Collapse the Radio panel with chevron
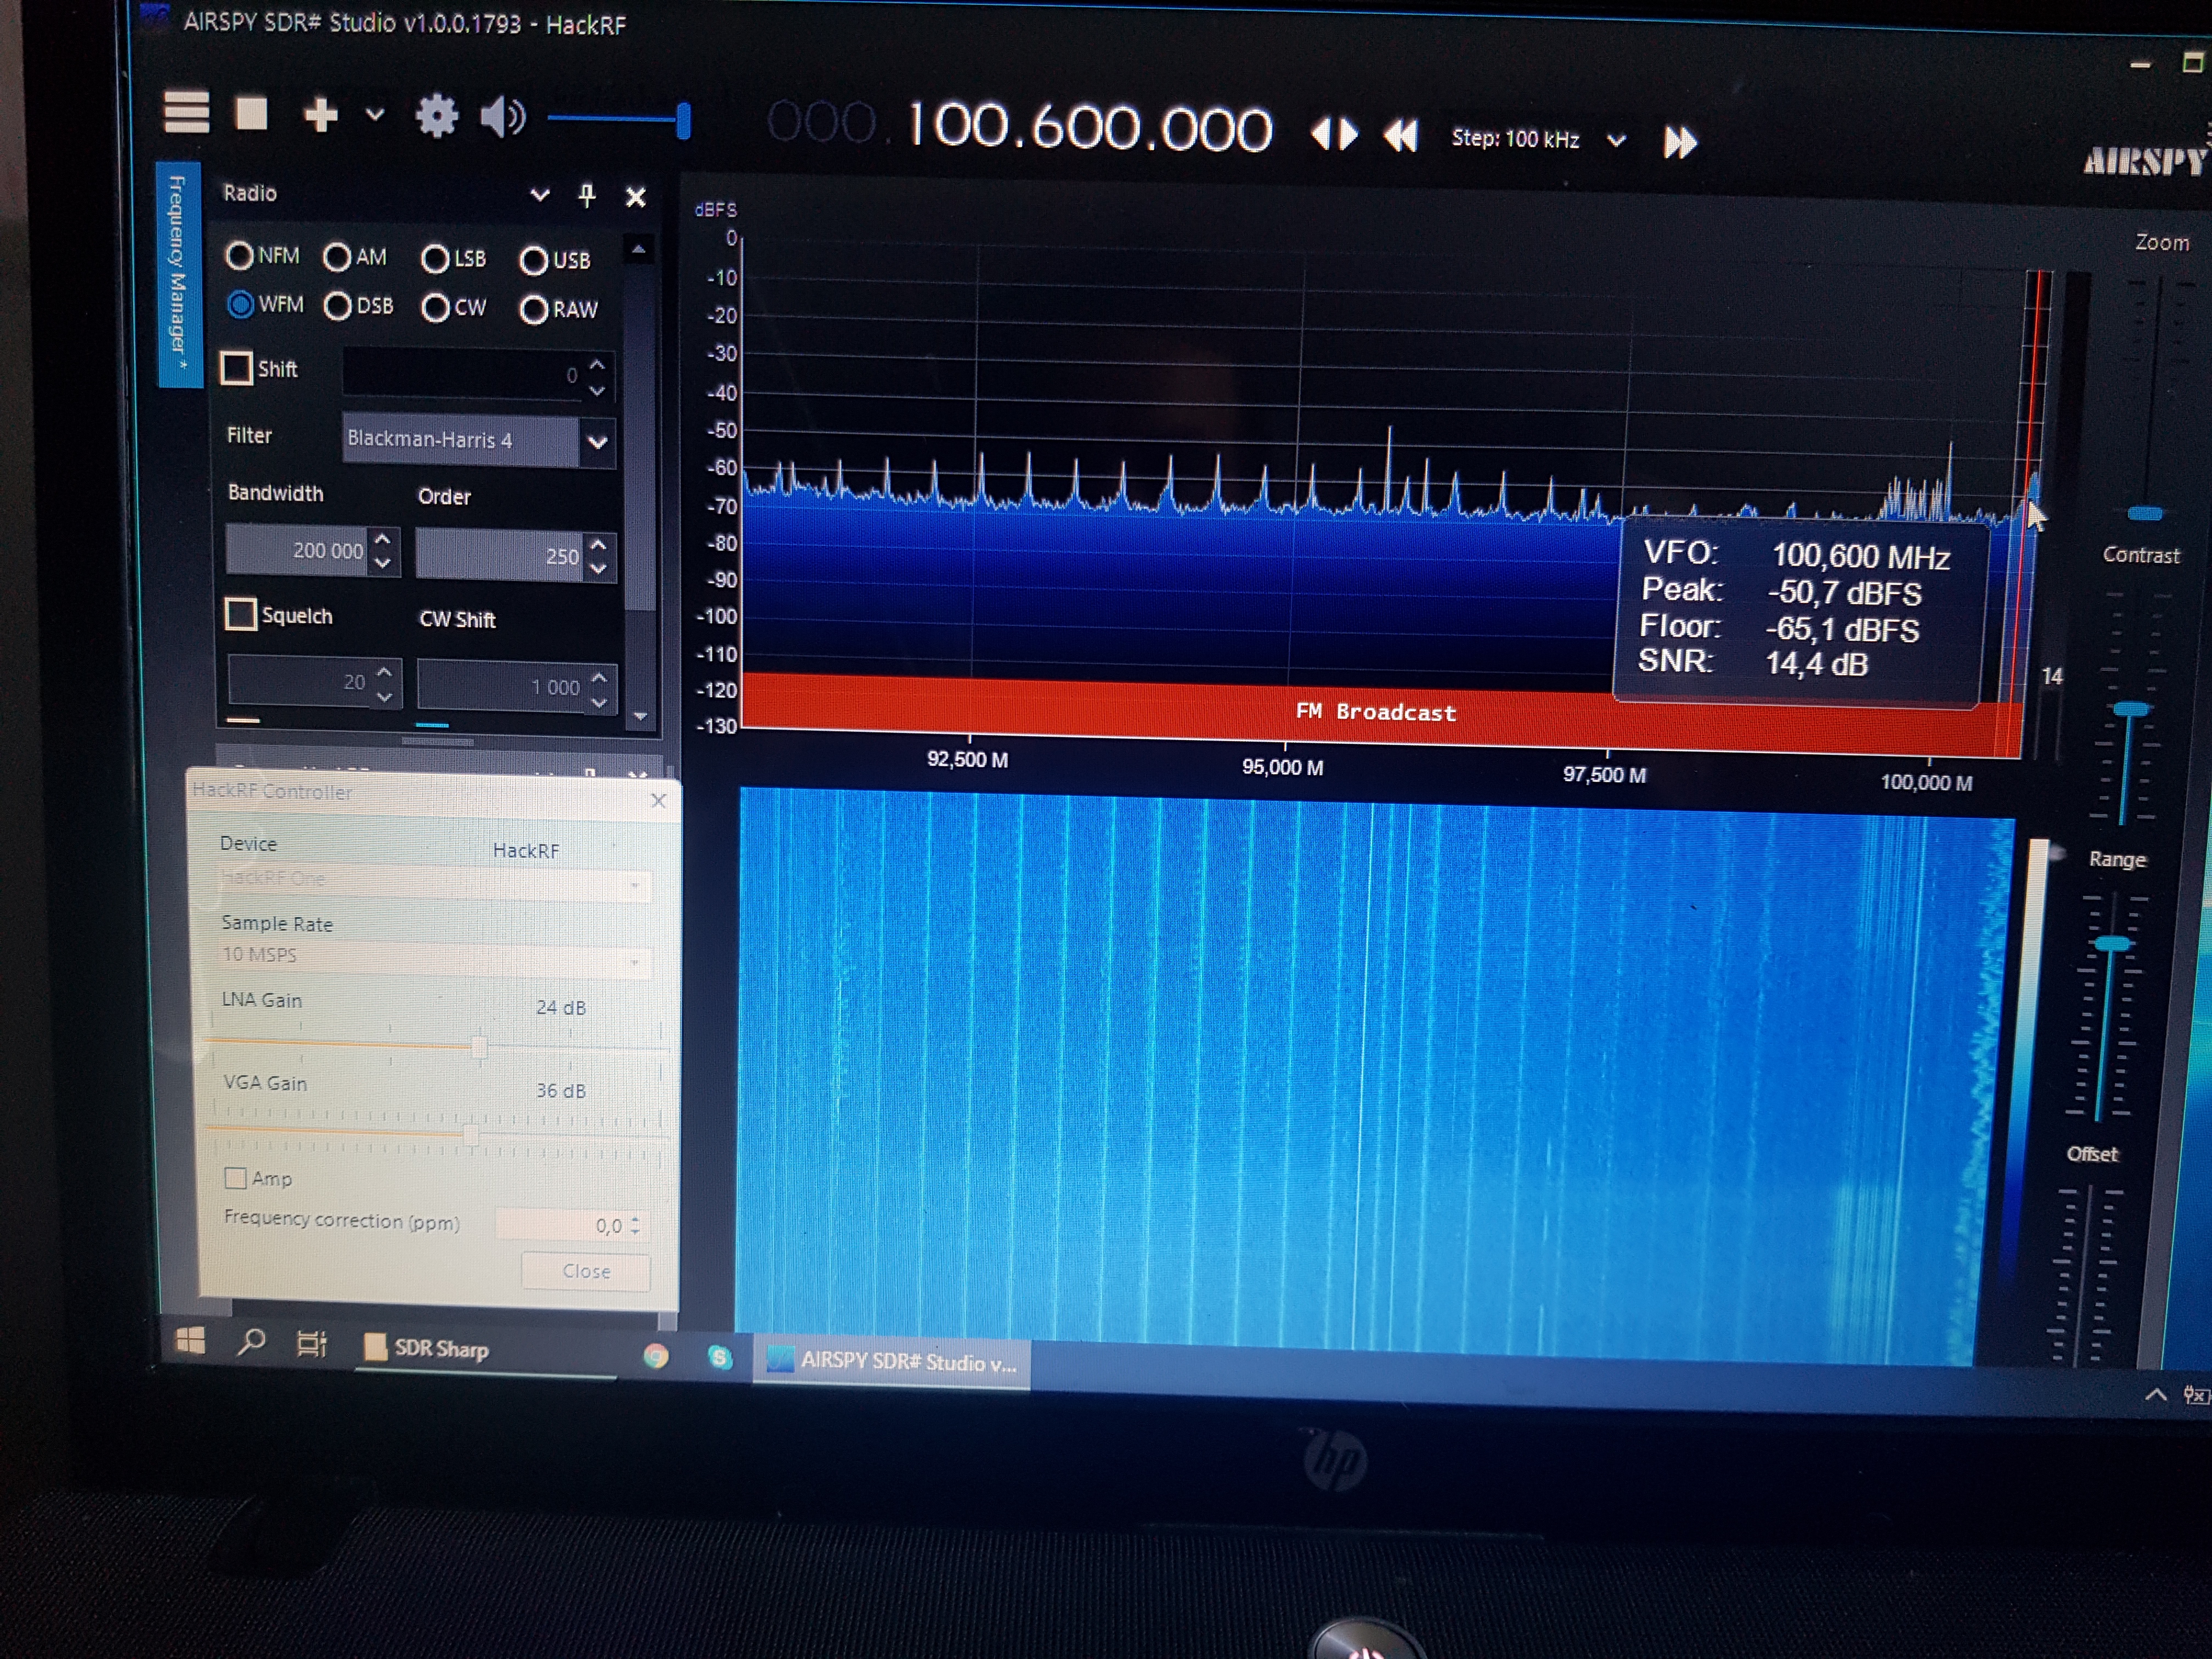Screen dimensions: 2212x1659 pyautogui.click(x=540, y=195)
